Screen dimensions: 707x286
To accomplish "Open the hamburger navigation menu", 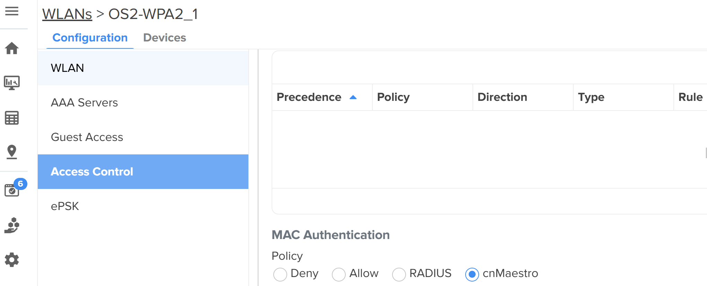I will (x=12, y=11).
